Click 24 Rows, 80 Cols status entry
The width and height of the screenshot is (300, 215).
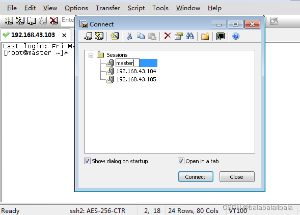coord(193,210)
